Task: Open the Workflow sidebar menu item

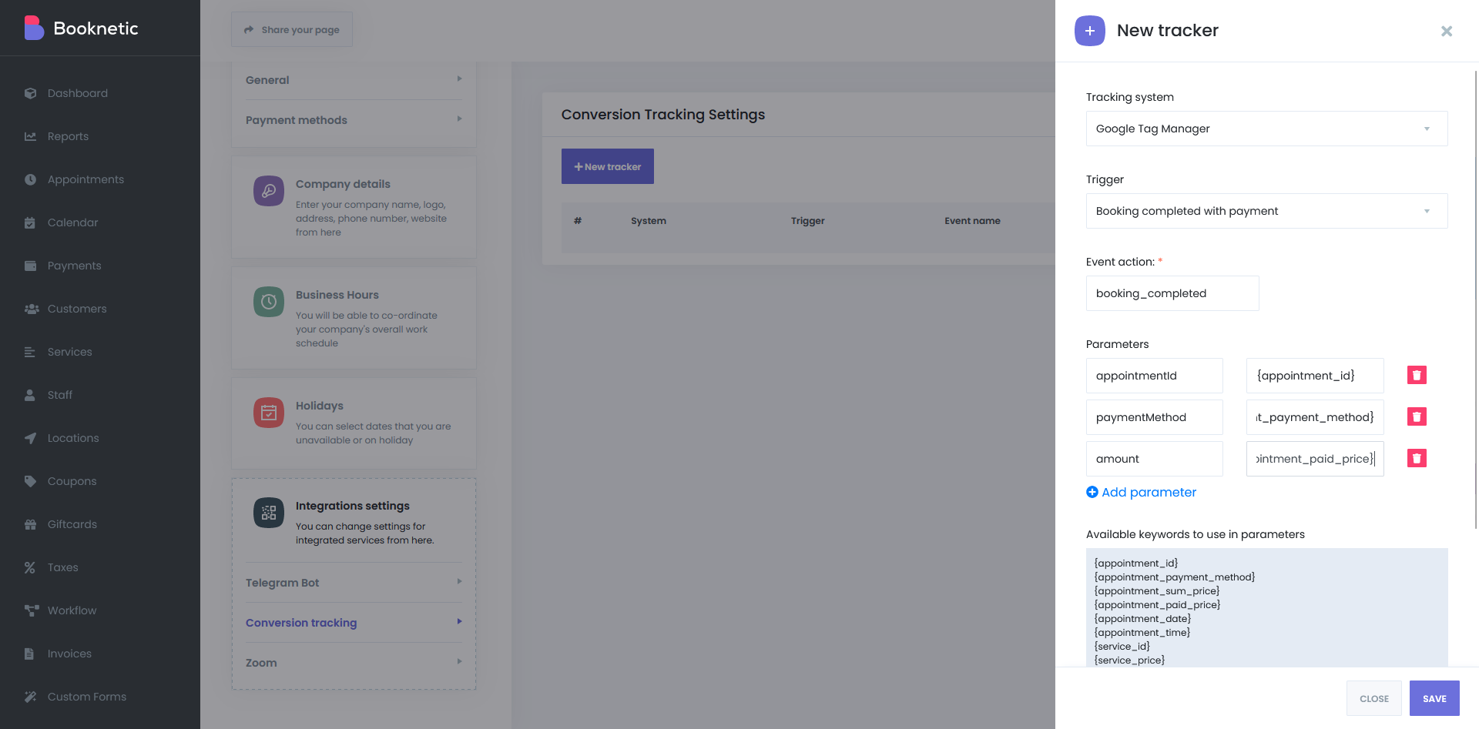Action: coord(72,610)
